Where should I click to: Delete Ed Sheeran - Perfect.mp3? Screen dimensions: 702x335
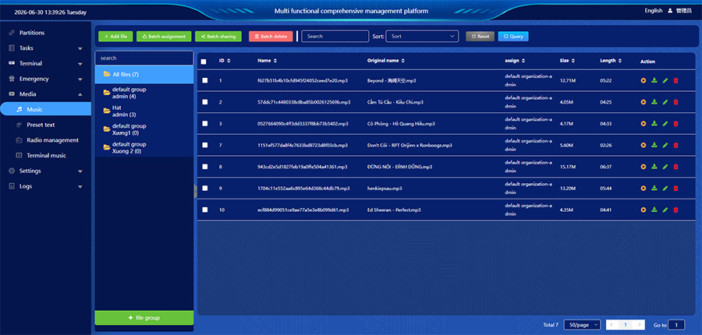[x=675, y=210]
